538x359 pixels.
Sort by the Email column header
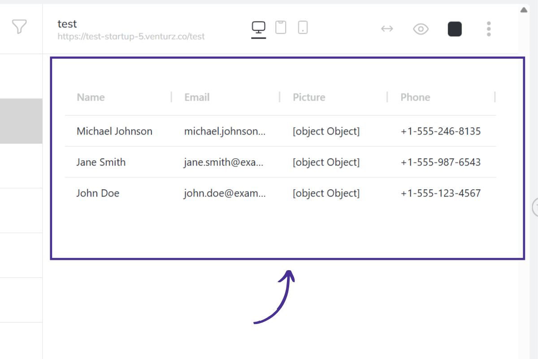197,97
